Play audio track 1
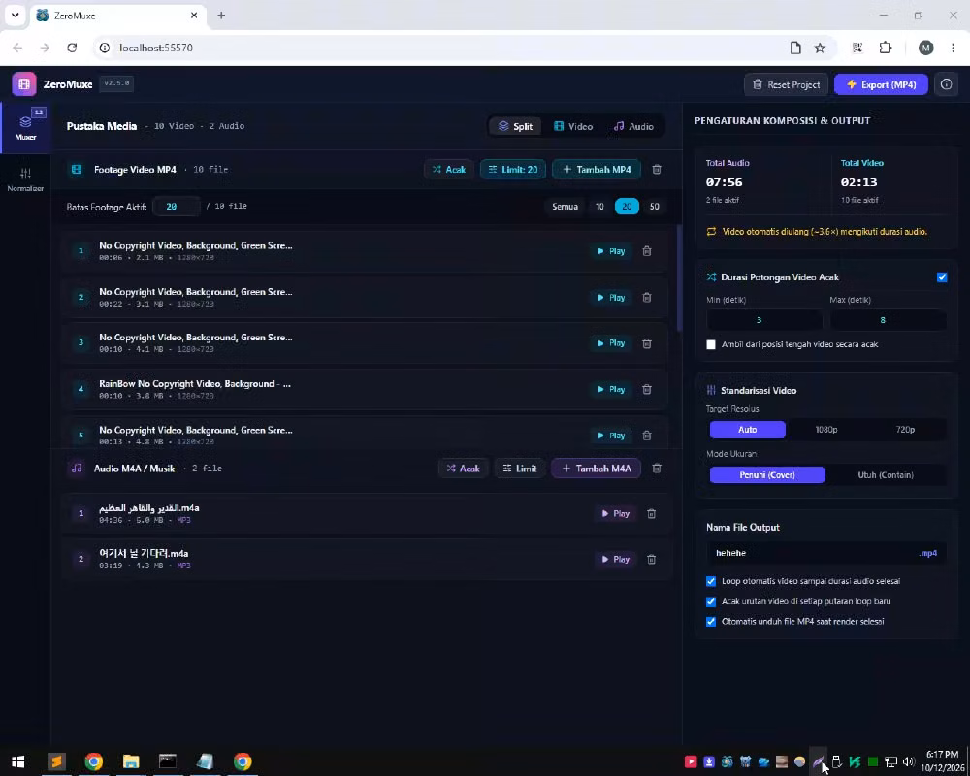Viewport: 970px width, 776px height. (615, 514)
